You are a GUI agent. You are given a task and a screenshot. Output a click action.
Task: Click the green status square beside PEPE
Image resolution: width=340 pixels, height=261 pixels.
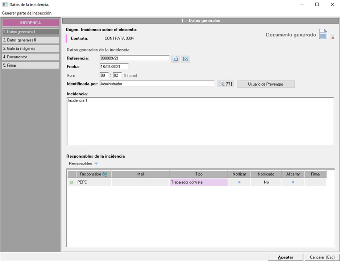tap(71, 182)
